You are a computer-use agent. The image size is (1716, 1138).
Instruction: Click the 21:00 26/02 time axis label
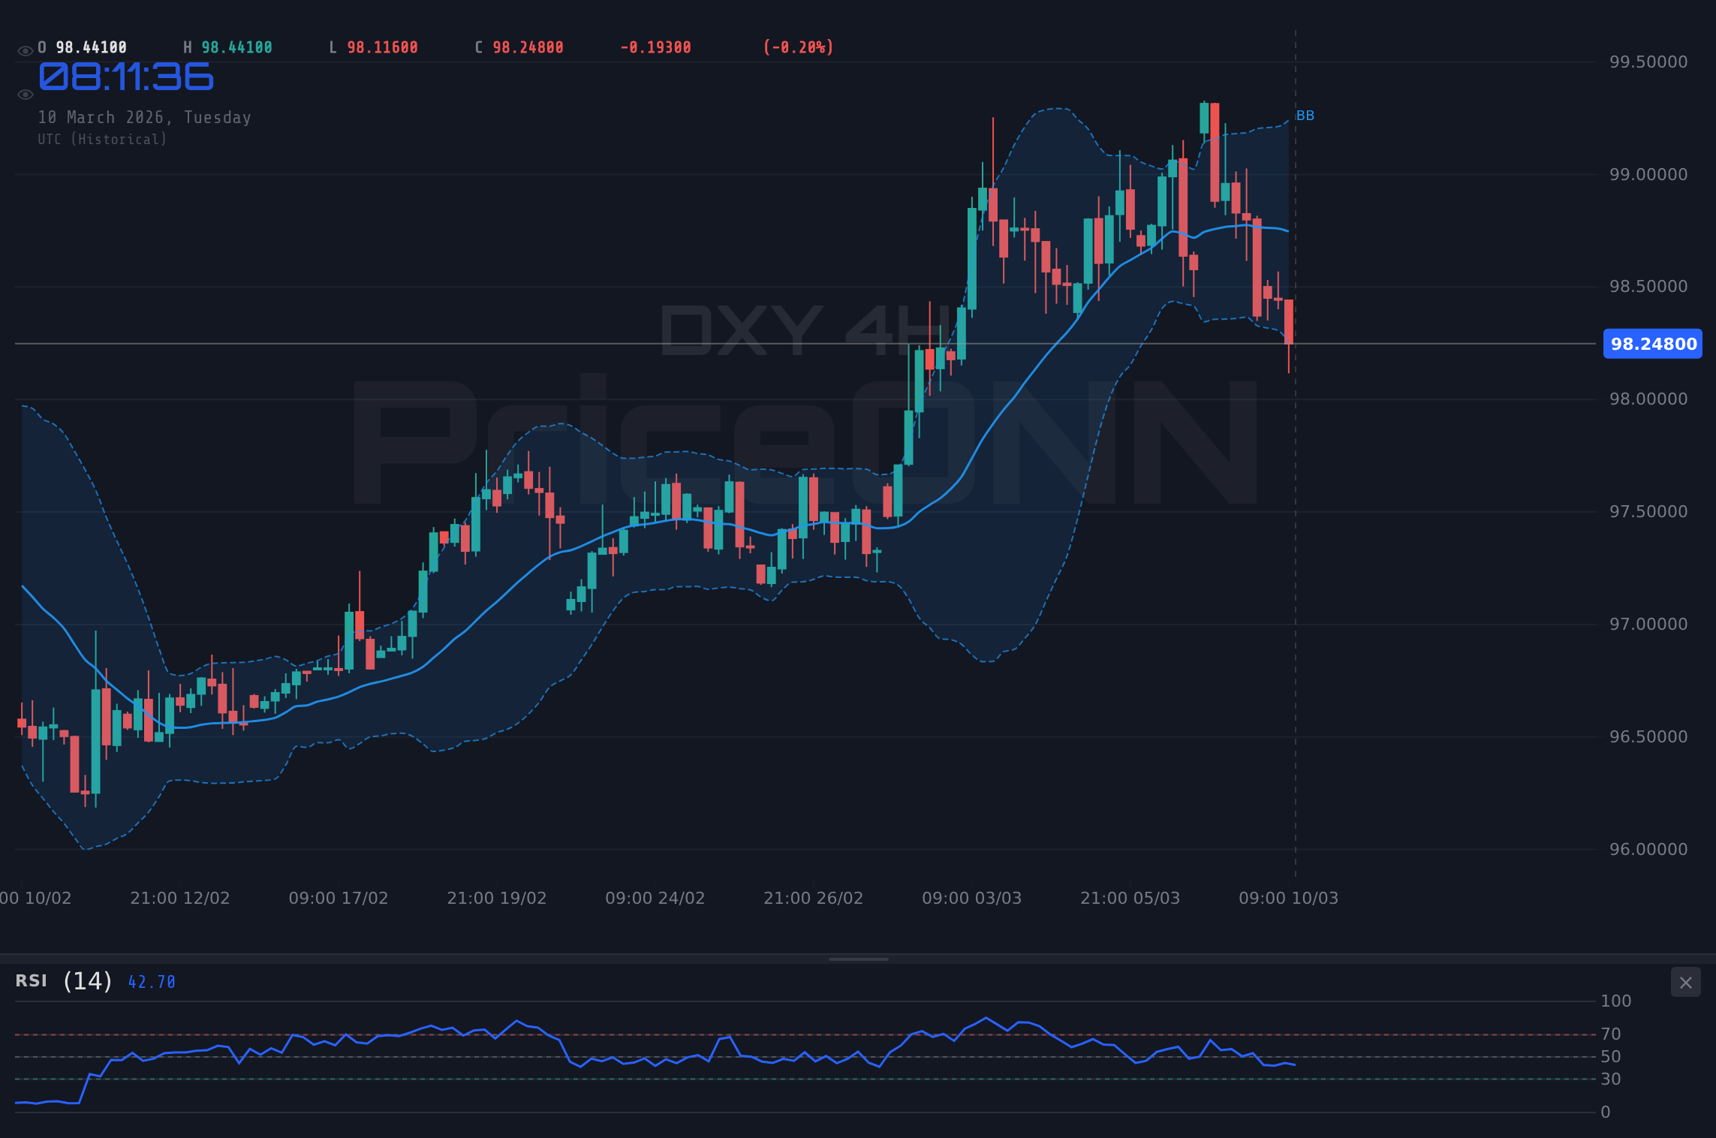click(814, 899)
